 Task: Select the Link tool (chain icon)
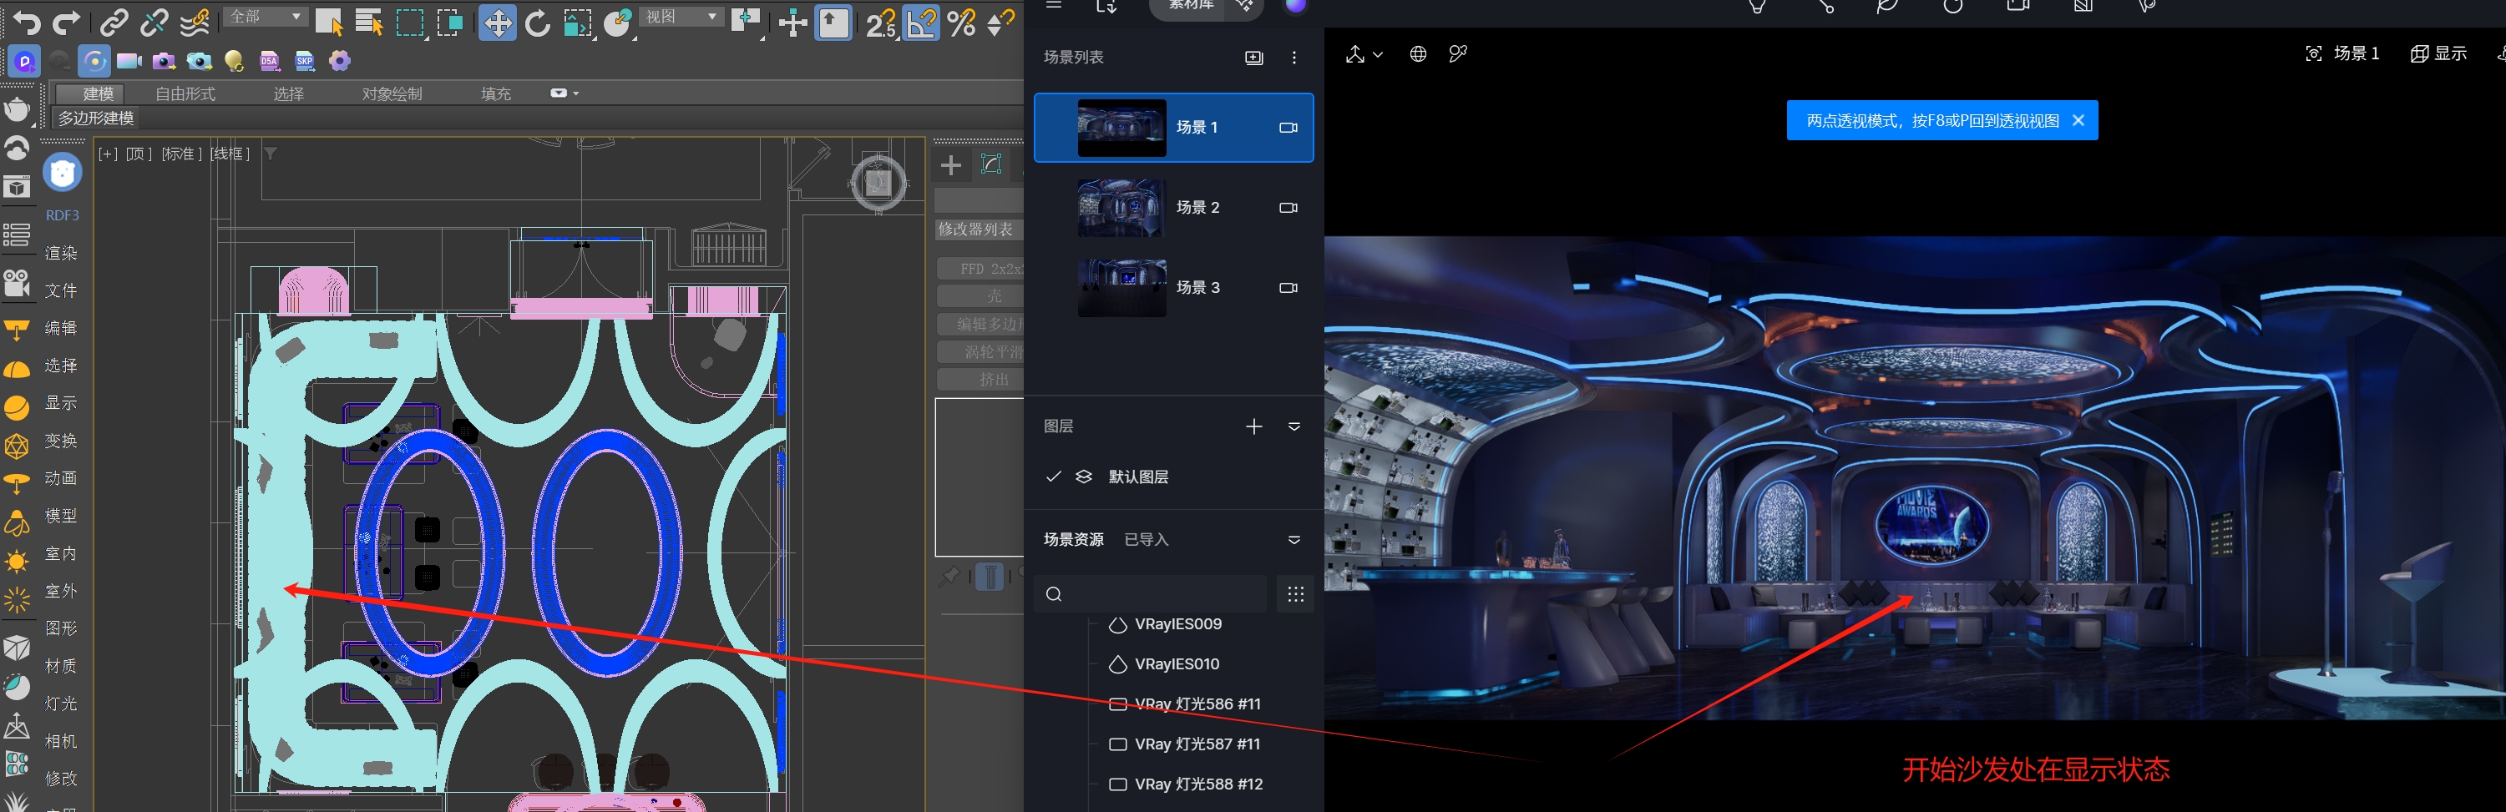click(114, 23)
